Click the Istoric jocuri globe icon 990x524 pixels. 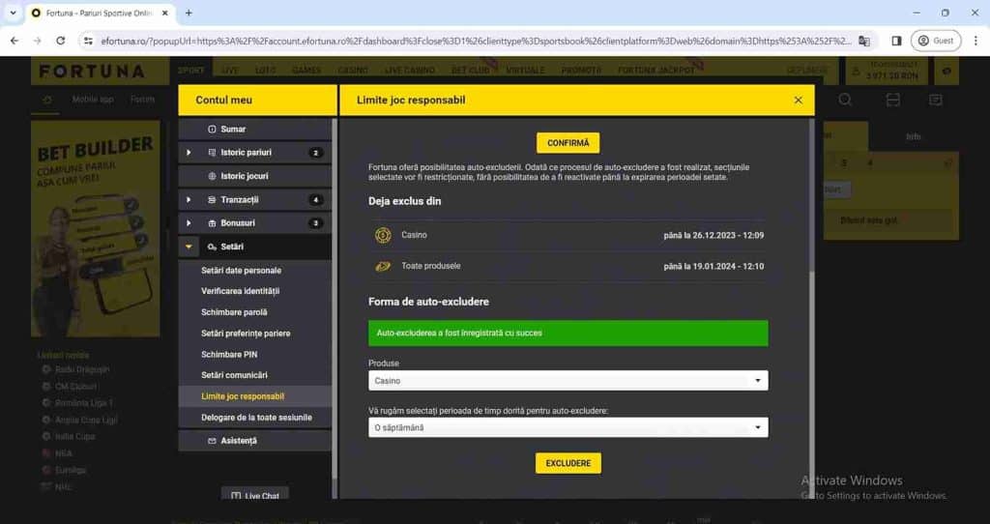(212, 176)
